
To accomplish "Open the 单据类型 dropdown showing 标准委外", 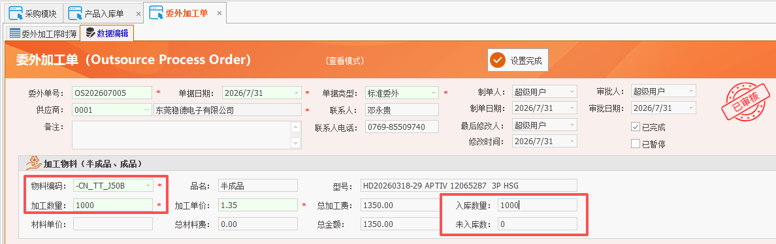I will [434, 93].
